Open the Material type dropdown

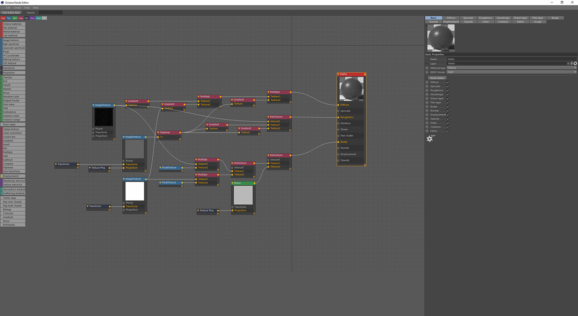pyautogui.click(x=512, y=68)
